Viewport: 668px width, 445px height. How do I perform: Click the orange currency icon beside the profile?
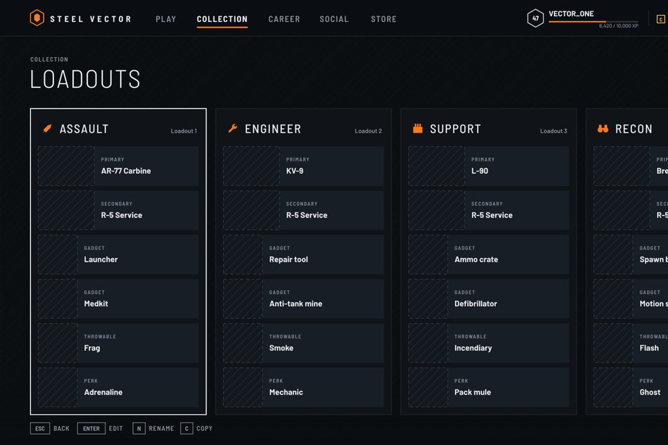click(x=661, y=19)
